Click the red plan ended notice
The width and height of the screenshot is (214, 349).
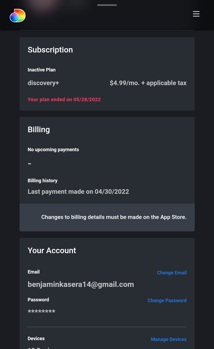click(64, 100)
